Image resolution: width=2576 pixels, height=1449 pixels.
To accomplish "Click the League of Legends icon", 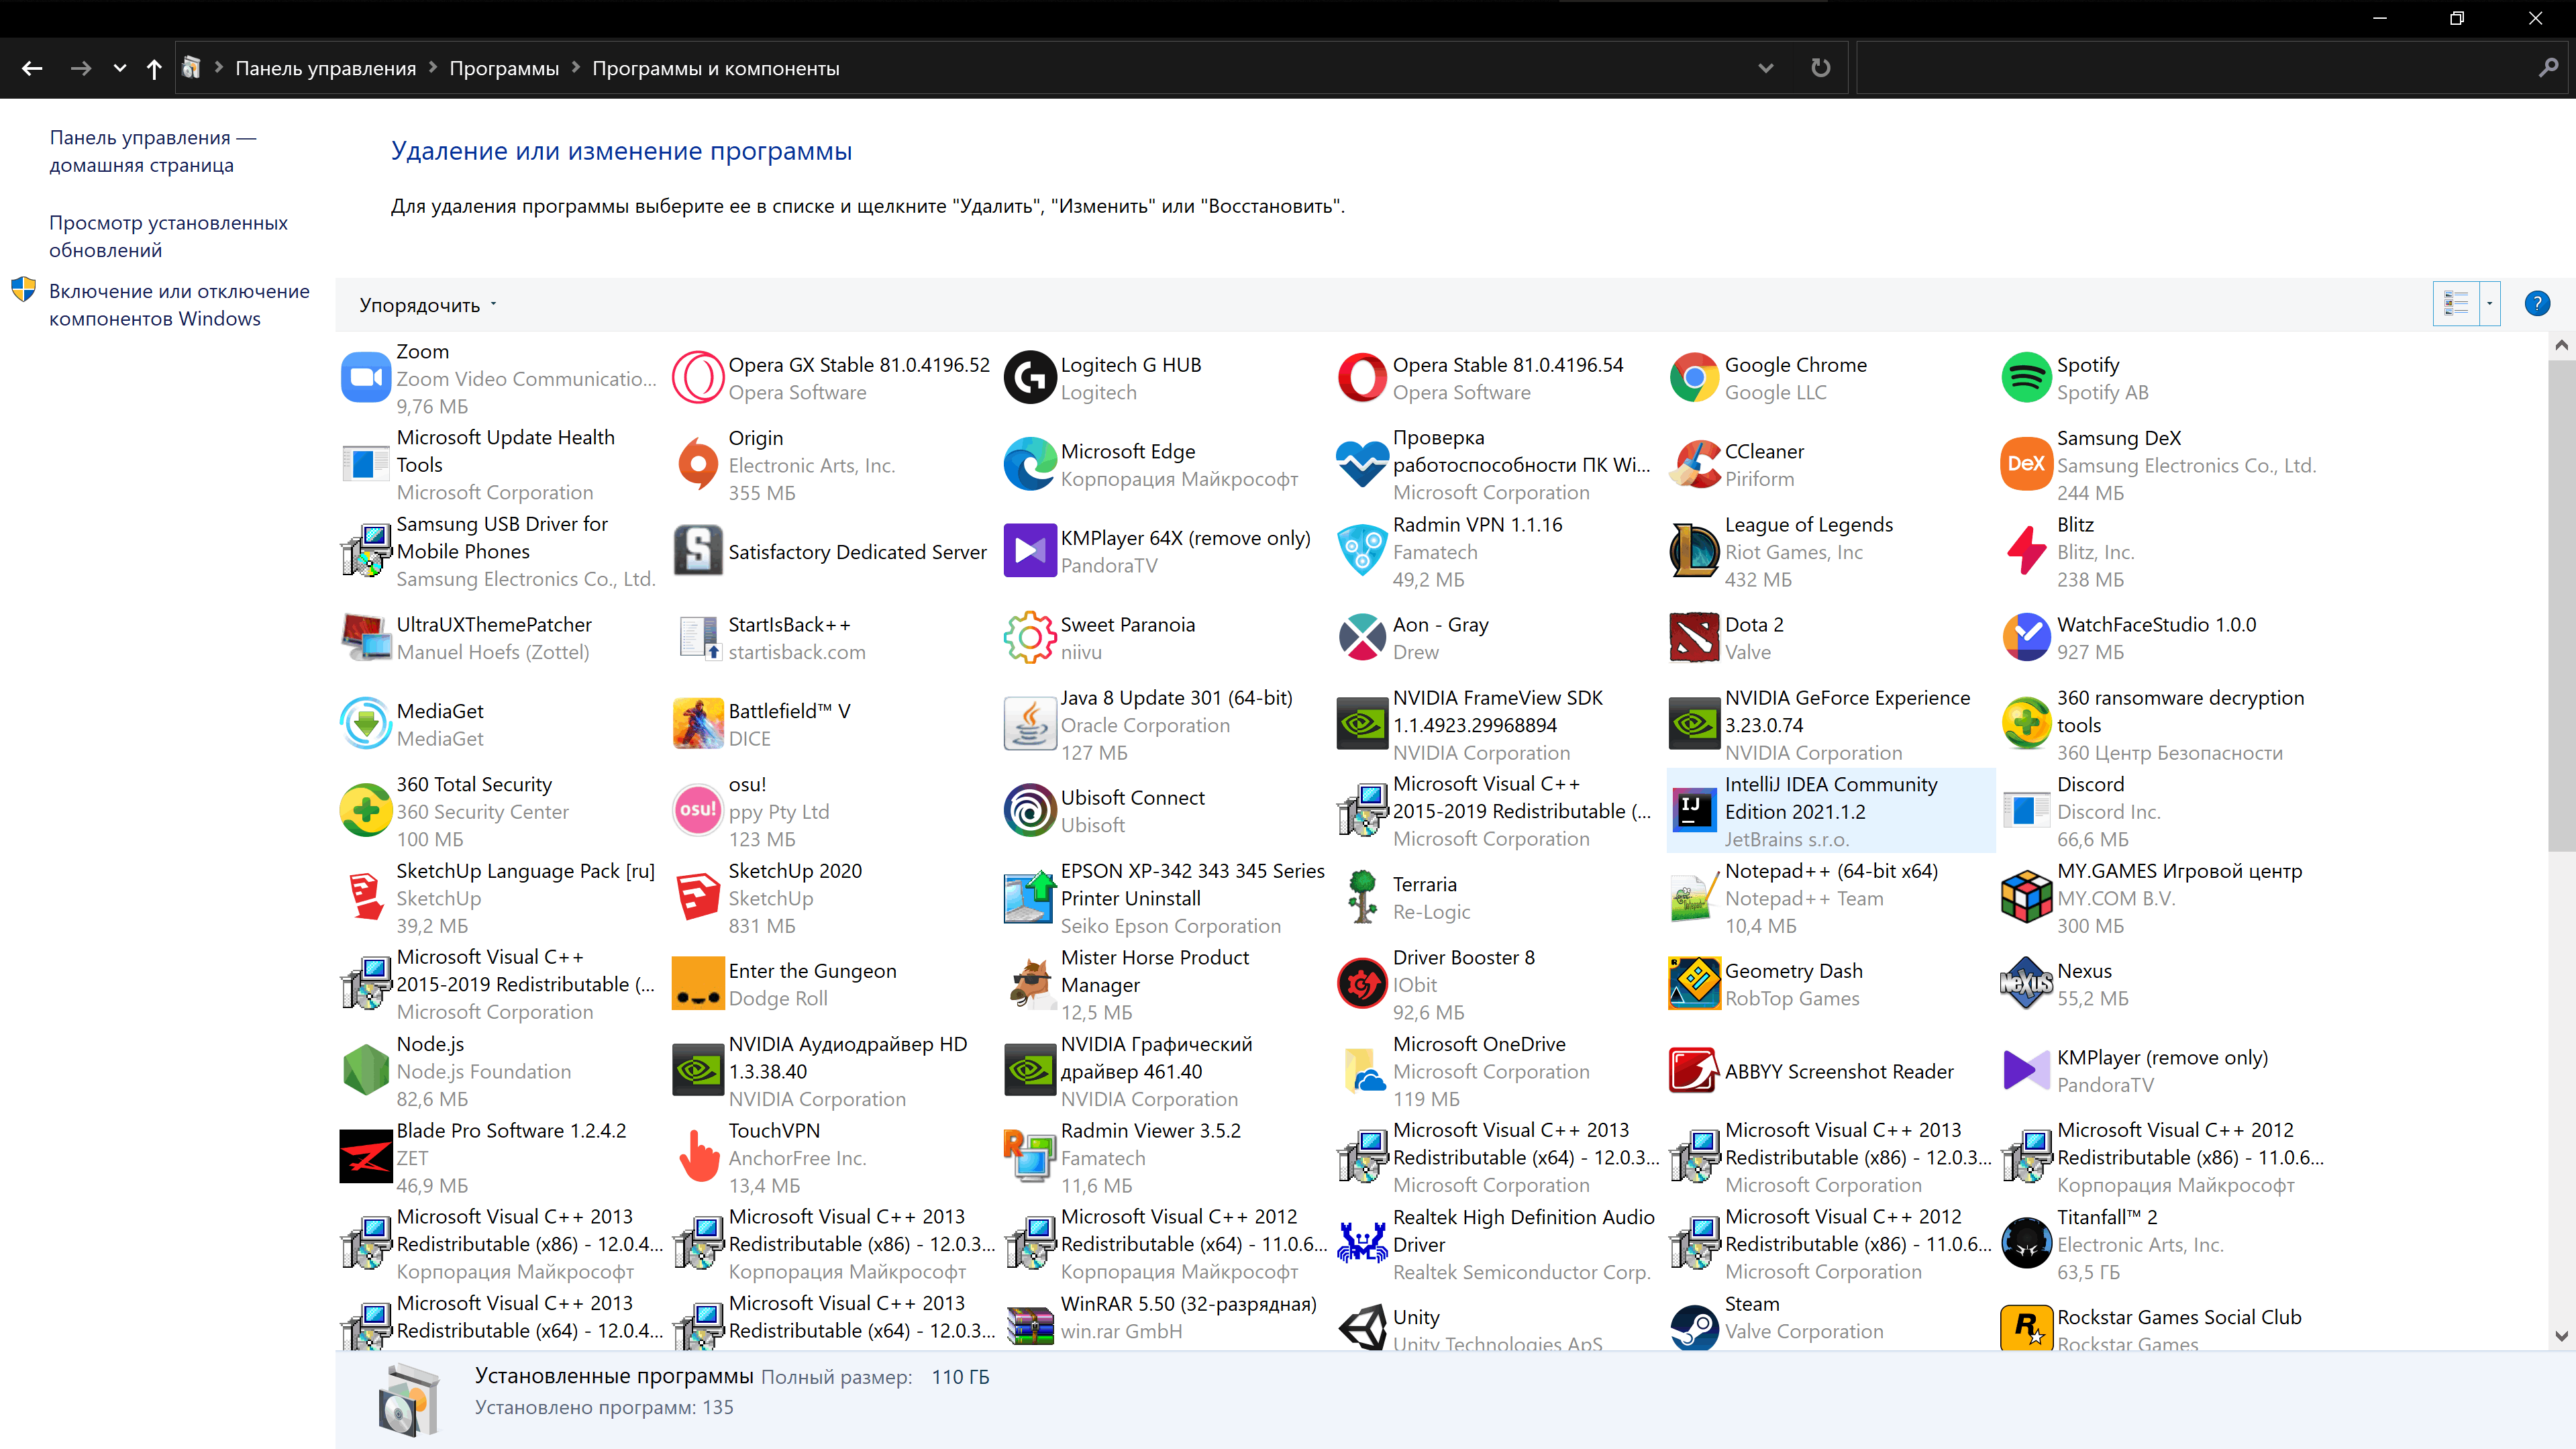I will point(1694,551).
